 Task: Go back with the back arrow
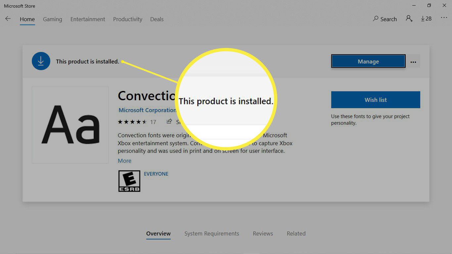(8, 19)
